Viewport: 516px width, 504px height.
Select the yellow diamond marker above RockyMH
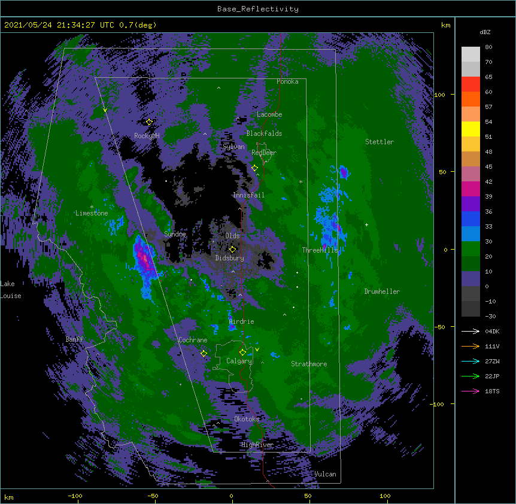(x=149, y=122)
